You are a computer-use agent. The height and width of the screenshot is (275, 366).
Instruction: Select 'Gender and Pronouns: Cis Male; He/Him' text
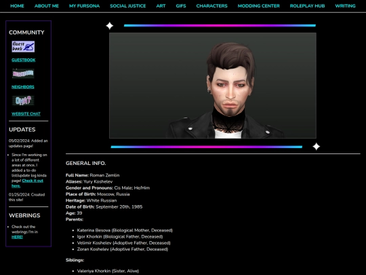[x=108, y=188]
